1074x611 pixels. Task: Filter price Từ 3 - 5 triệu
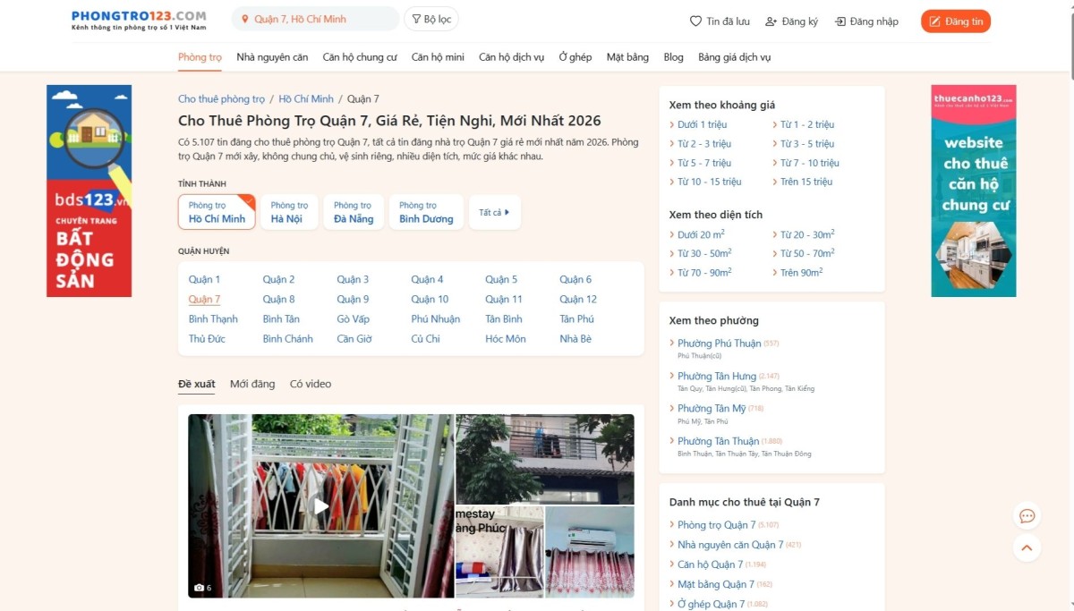tap(806, 143)
